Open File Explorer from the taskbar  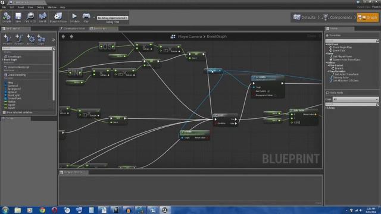click(17, 210)
